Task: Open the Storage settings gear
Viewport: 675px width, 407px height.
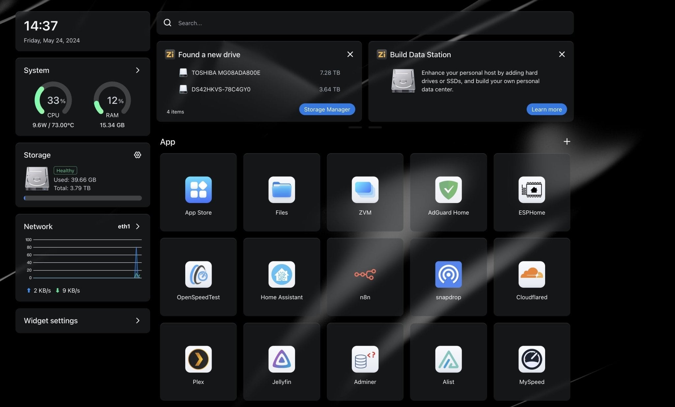Action: pyautogui.click(x=137, y=155)
